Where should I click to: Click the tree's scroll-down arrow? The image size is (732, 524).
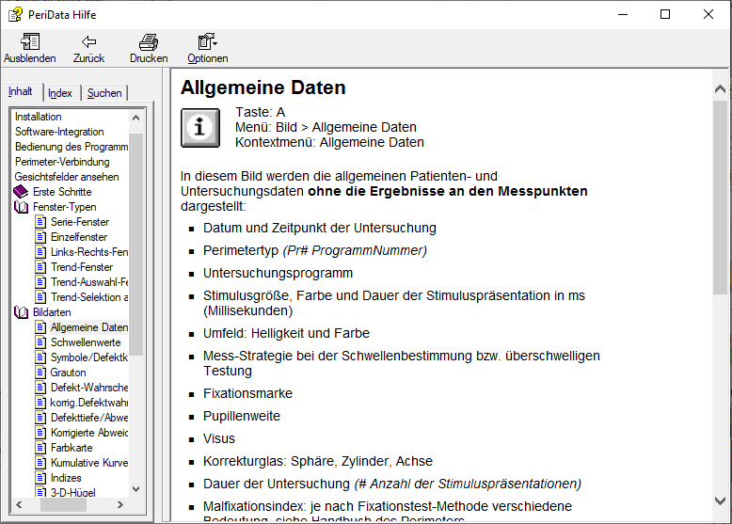point(135,489)
